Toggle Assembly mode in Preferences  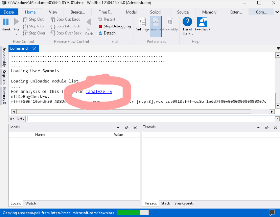coord(170,25)
